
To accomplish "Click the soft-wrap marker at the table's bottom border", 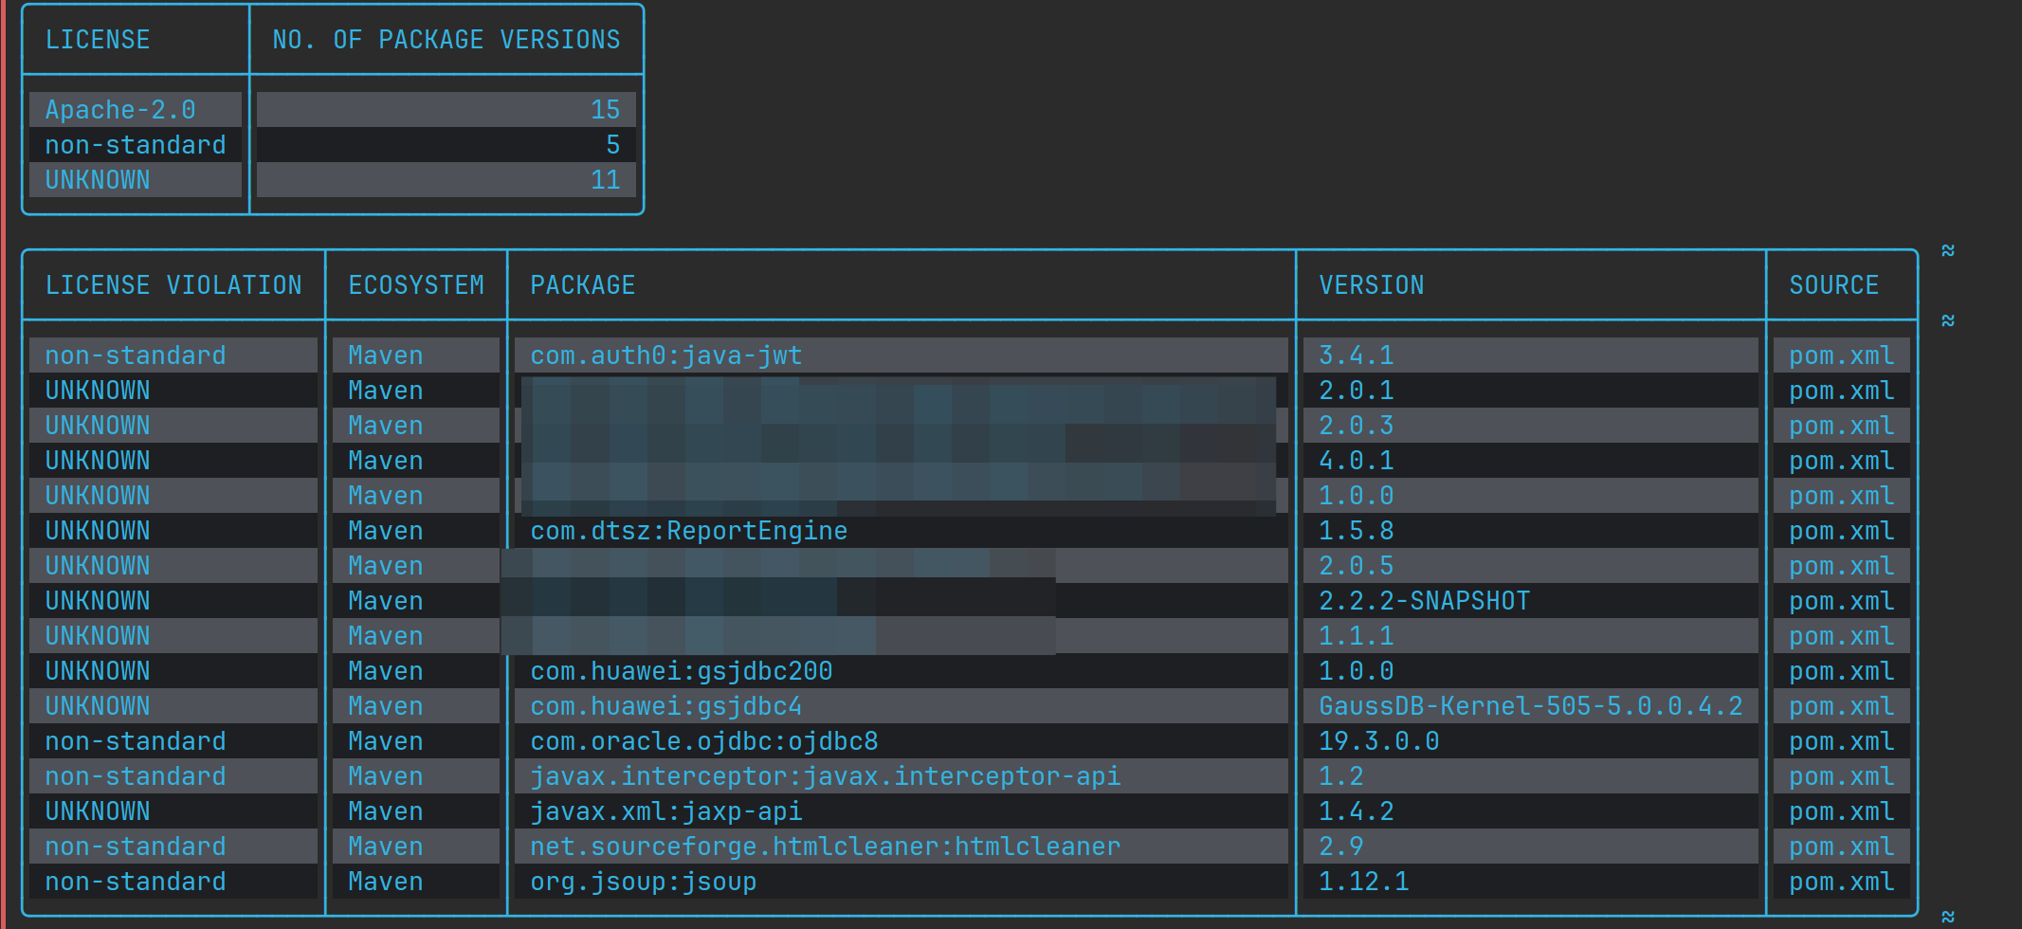I will pyautogui.click(x=1947, y=916).
